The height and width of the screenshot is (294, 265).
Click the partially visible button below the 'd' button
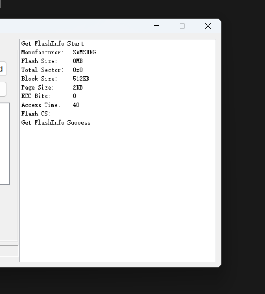click(2, 89)
